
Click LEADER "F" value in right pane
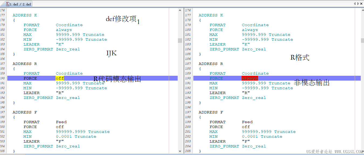coord(246,142)
